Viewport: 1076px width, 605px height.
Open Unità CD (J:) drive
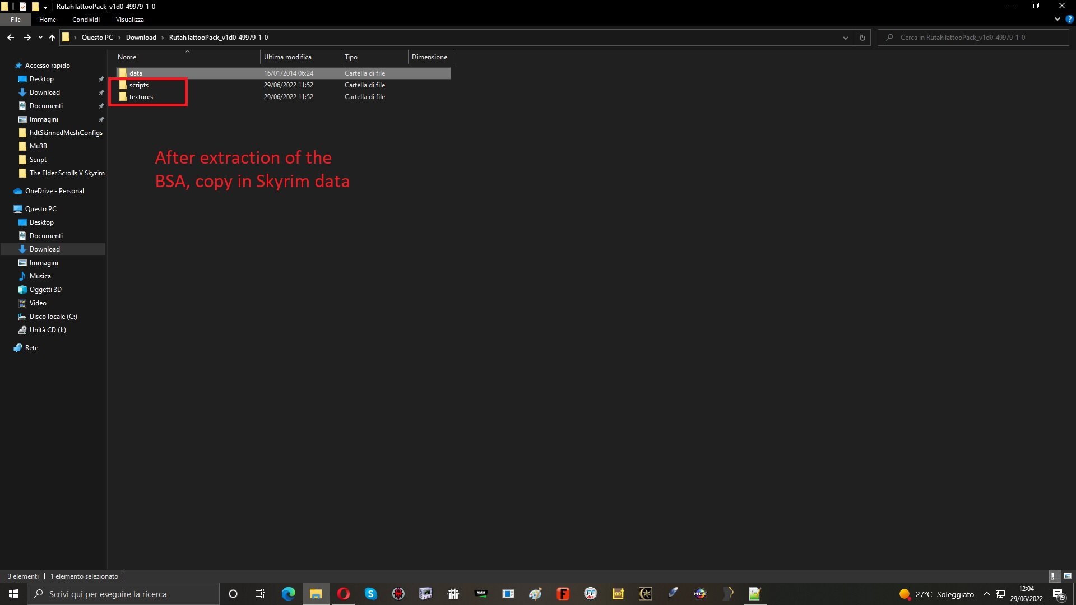pyautogui.click(x=48, y=330)
